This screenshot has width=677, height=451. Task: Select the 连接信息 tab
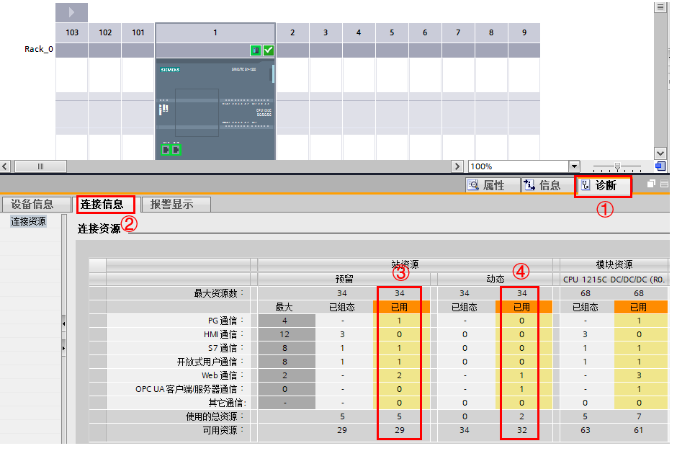(x=106, y=205)
